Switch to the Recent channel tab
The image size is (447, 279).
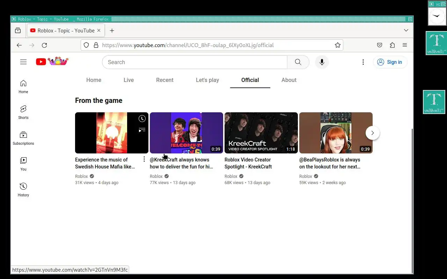(x=165, y=80)
